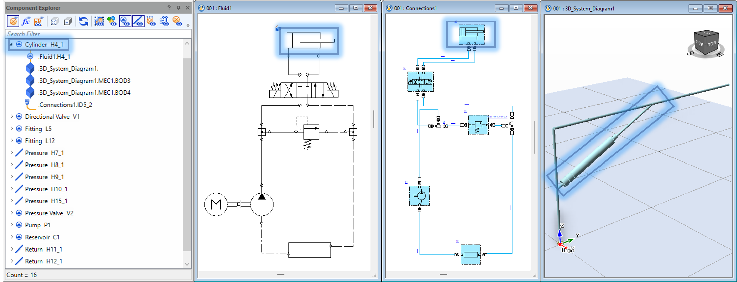
Task: Click the pin icon in Component Explorer
Action: coord(179,8)
